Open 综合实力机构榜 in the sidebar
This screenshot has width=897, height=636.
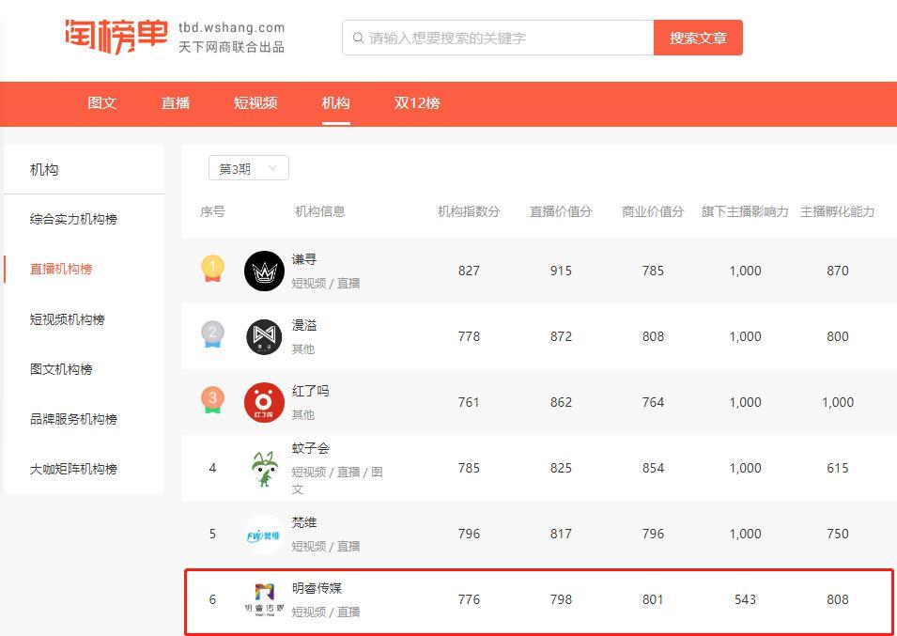[x=74, y=219]
